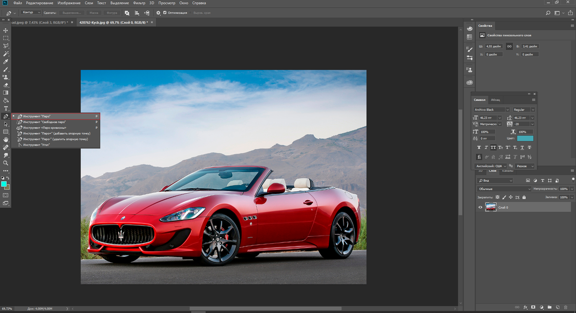Open Метрически kerning dropdown
The width and height of the screenshot is (576, 313).
coord(491,124)
